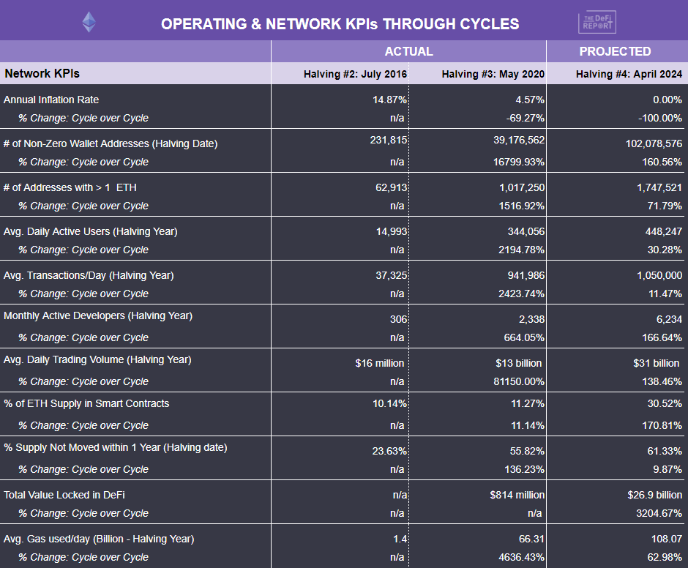Click the '$31 billion' projected volume cell
Image resolution: width=688 pixels, height=568 pixels.
(x=656, y=363)
